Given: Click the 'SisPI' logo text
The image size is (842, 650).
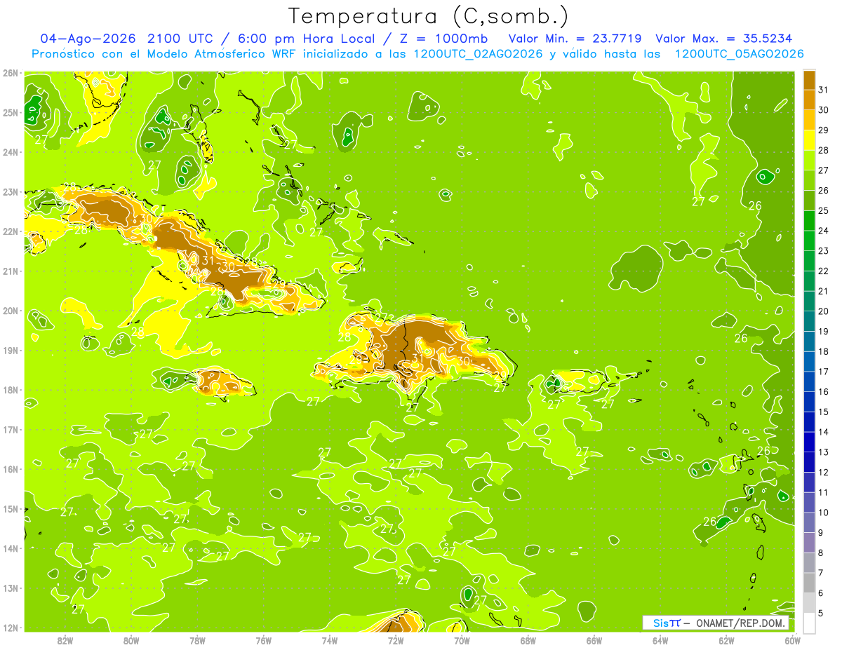Looking at the screenshot, I should (x=667, y=623).
